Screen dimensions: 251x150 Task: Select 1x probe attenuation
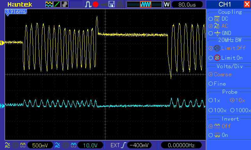click(x=211, y=100)
